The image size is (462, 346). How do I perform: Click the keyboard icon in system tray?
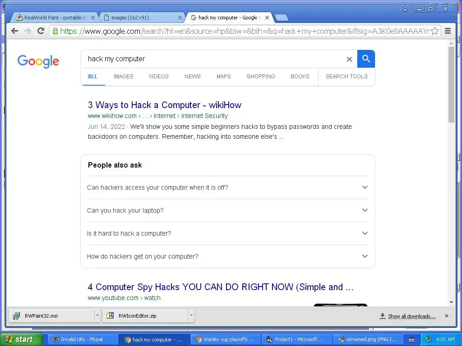tap(411, 340)
